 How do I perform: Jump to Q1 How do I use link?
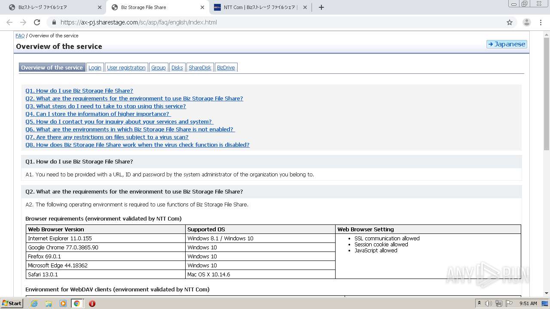point(79,91)
